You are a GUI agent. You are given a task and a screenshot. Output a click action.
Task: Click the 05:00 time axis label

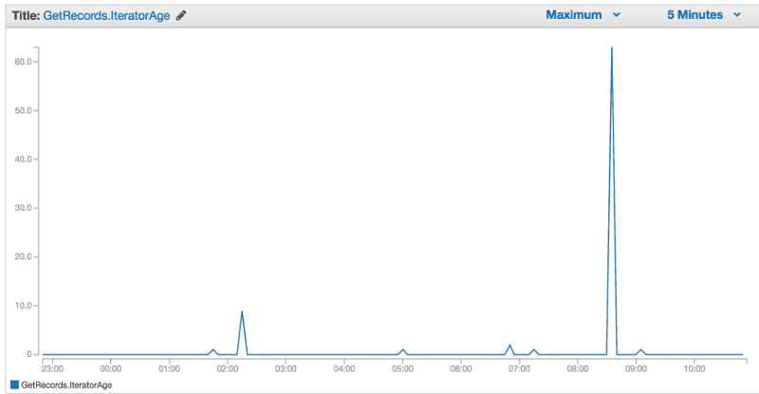tap(402, 367)
